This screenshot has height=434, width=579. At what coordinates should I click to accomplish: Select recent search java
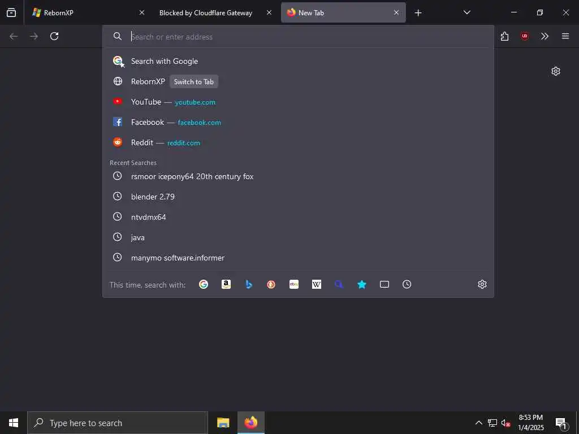click(298, 237)
